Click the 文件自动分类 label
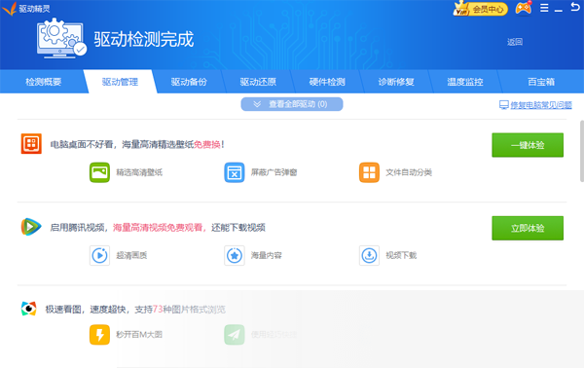This screenshot has height=368, width=584. click(409, 172)
